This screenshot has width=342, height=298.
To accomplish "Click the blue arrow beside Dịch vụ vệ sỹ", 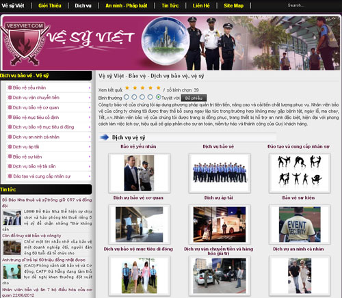I will [105, 137].
